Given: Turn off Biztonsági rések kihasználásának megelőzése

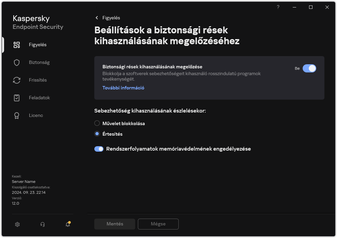Looking at the screenshot, I should click(309, 68).
